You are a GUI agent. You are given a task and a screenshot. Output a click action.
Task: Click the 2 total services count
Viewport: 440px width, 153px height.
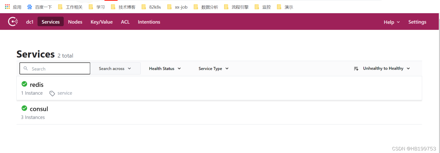point(65,55)
